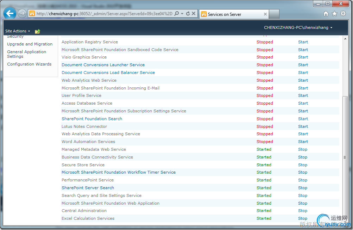Start the User Profile Service
Screen dimensions: 353x230
(303, 95)
